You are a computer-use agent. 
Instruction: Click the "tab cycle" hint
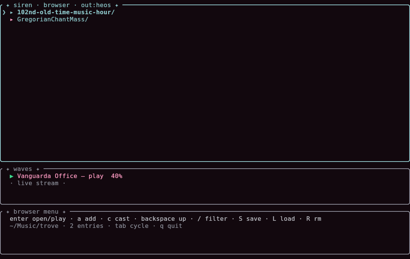point(132,226)
